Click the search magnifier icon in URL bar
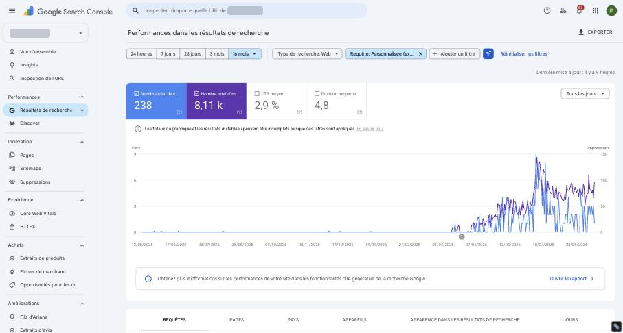The image size is (623, 333). (135, 11)
